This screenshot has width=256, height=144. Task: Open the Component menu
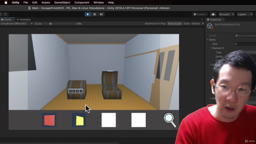click(82, 2)
